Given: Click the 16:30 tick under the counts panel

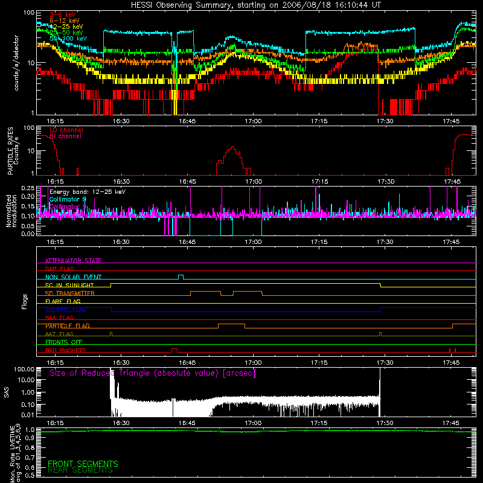Looking at the screenshot, I should (x=121, y=121).
